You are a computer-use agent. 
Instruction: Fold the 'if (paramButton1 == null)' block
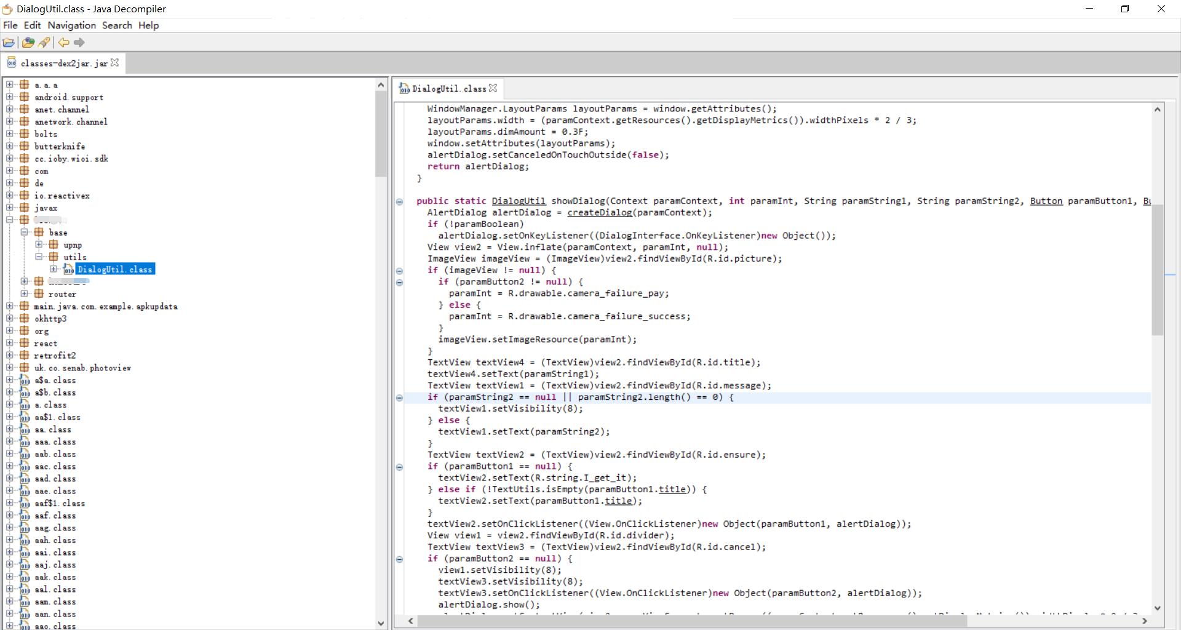pyautogui.click(x=399, y=467)
